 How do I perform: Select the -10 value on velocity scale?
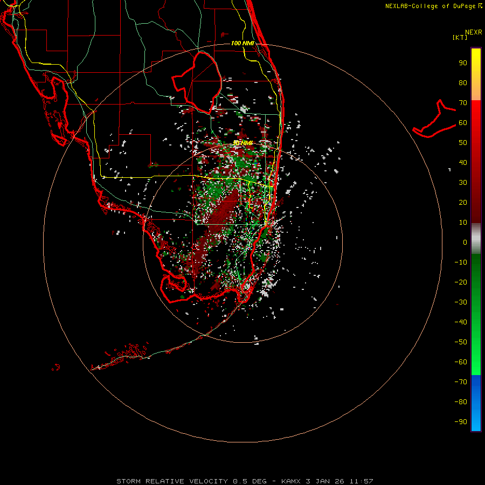click(461, 262)
